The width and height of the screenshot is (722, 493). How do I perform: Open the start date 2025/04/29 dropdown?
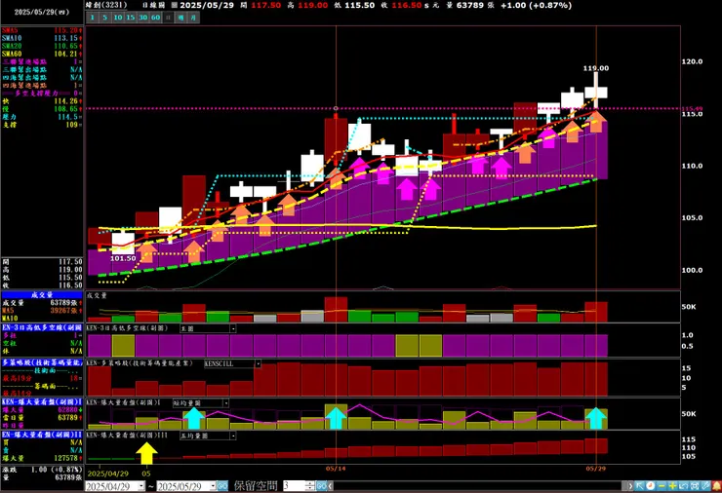click(x=140, y=486)
